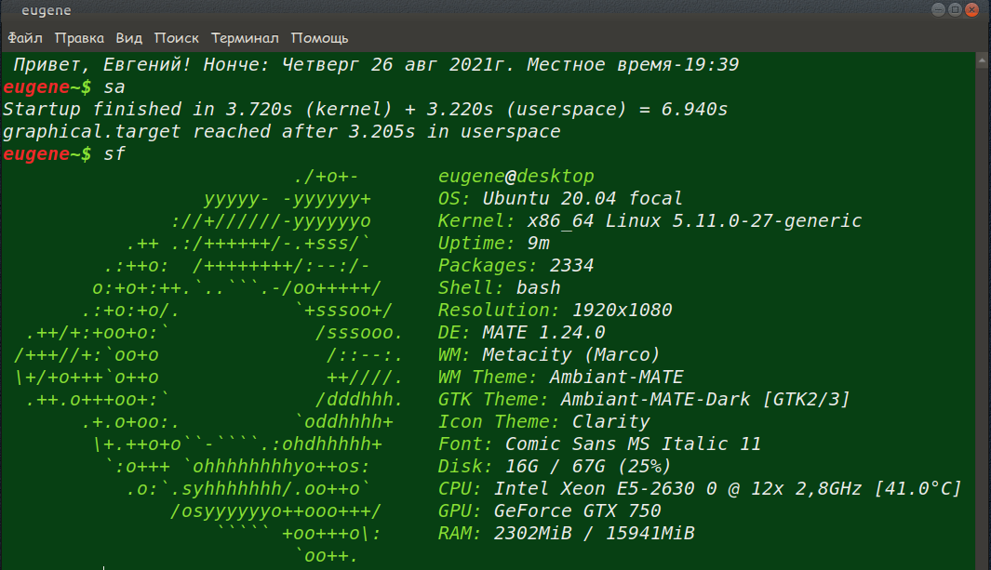Click the 'Resolution: 1920x1080' line
This screenshot has width=991, height=570.
point(555,310)
